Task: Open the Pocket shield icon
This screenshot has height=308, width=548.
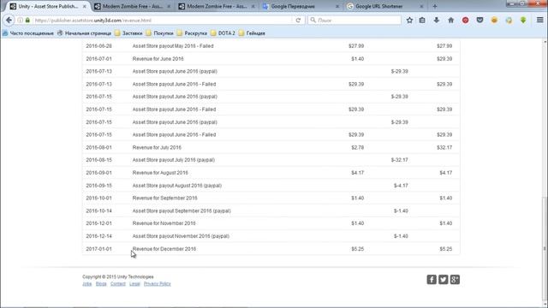Action: coord(479,21)
